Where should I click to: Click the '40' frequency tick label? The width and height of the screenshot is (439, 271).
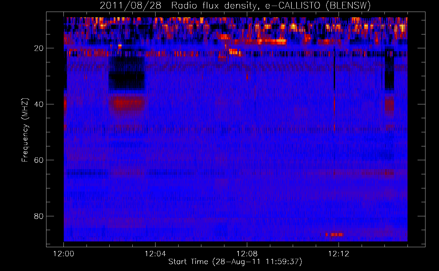click(x=39, y=104)
